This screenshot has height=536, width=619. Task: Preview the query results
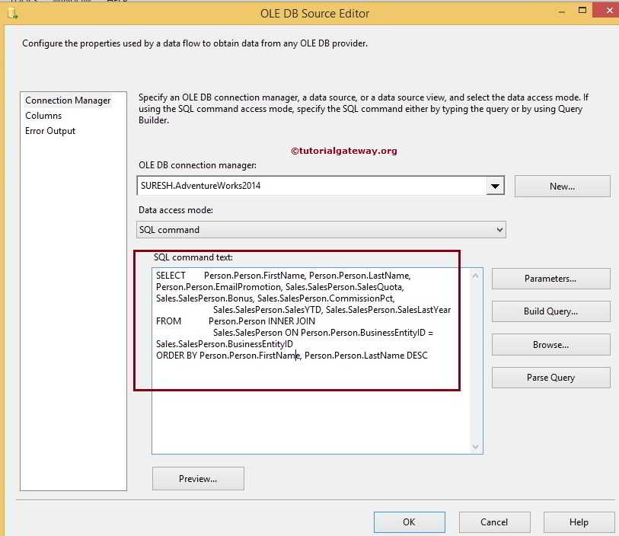pos(198,478)
